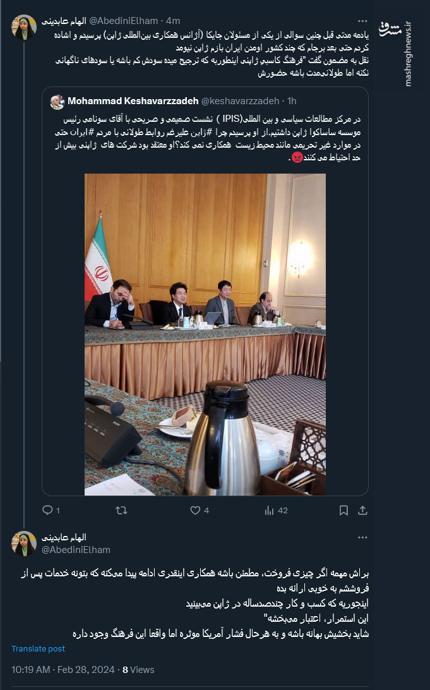Click the @keshavarzzadeh handle in the quoted tweet
Image resolution: width=430 pixels, height=690 pixels.
[x=241, y=101]
